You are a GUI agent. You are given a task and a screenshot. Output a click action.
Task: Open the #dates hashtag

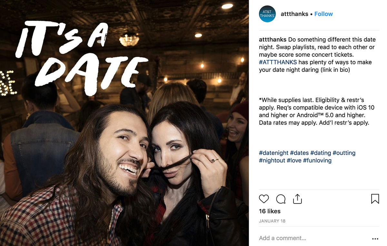coord(299,153)
